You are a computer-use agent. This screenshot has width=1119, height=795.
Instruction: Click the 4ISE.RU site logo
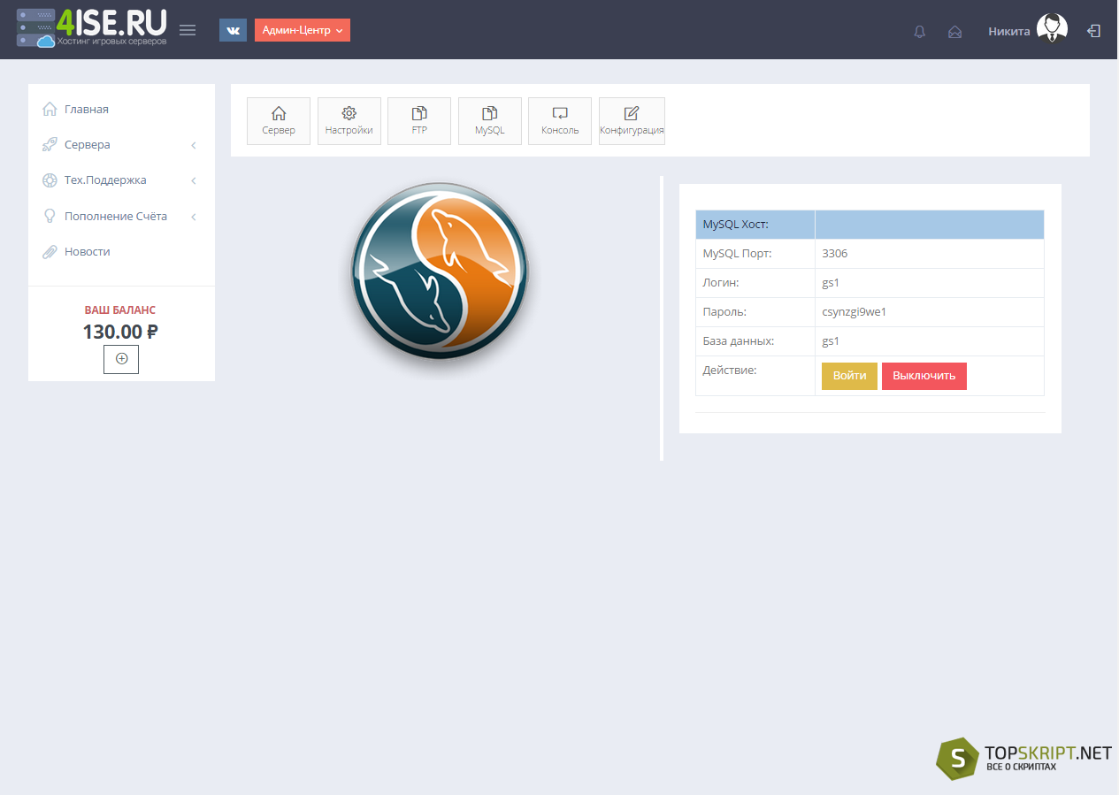[x=91, y=27]
